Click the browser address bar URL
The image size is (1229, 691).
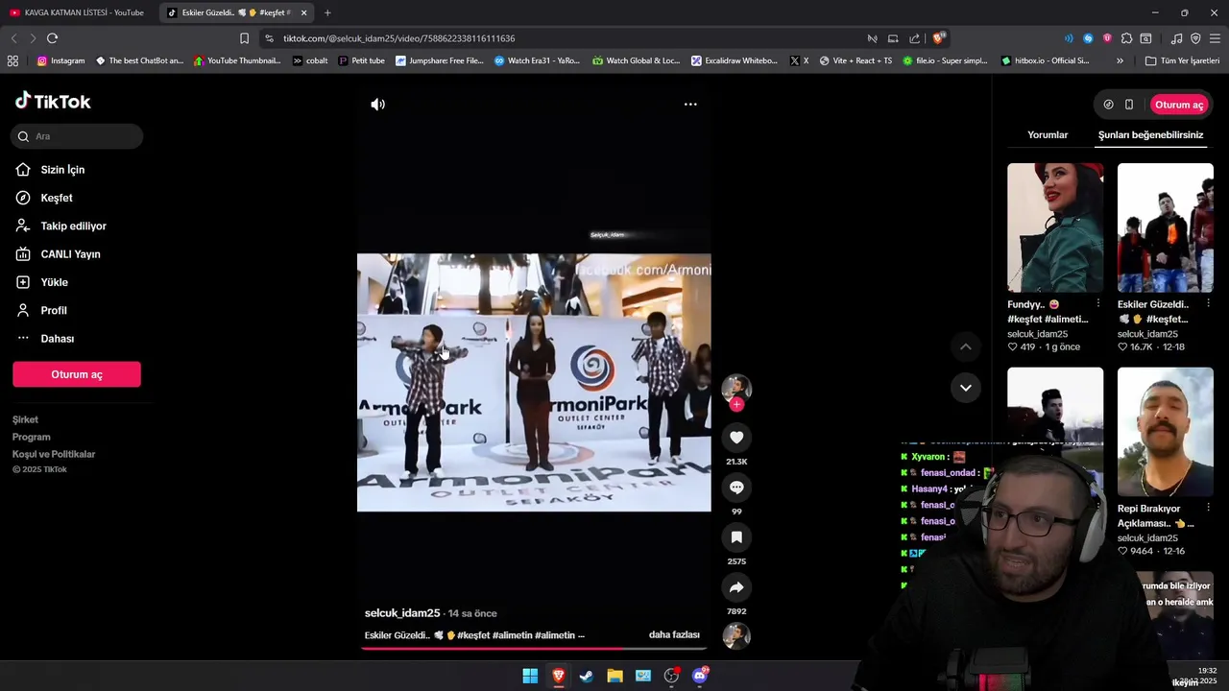[398, 38]
